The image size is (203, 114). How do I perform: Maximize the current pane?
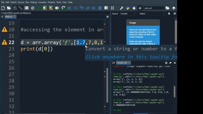106,8
